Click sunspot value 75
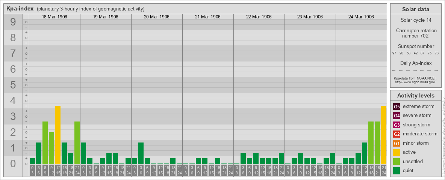445x180 pixels. click(x=430, y=53)
